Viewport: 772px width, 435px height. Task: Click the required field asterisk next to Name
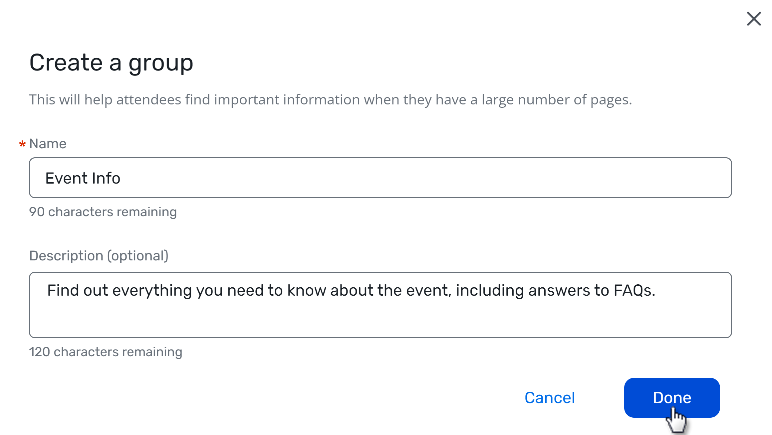22,145
